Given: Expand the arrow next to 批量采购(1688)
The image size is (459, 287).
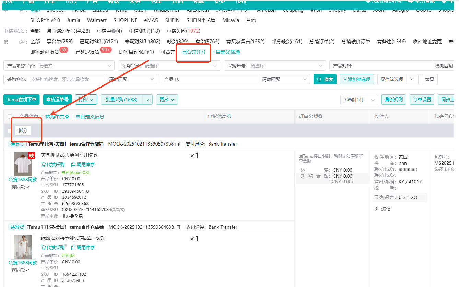Looking at the screenshot, I should (148, 100).
